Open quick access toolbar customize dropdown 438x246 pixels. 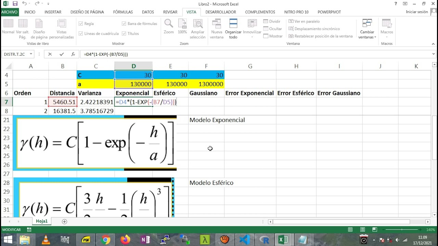pyautogui.click(x=48, y=4)
